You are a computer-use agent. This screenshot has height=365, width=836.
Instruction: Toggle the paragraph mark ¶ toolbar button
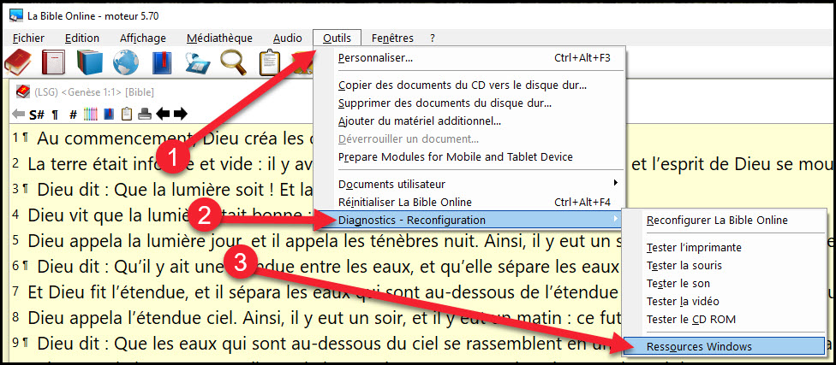(54, 114)
